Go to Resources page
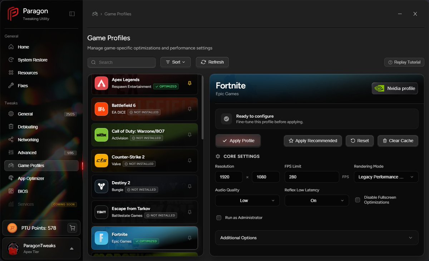 pyautogui.click(x=41, y=73)
